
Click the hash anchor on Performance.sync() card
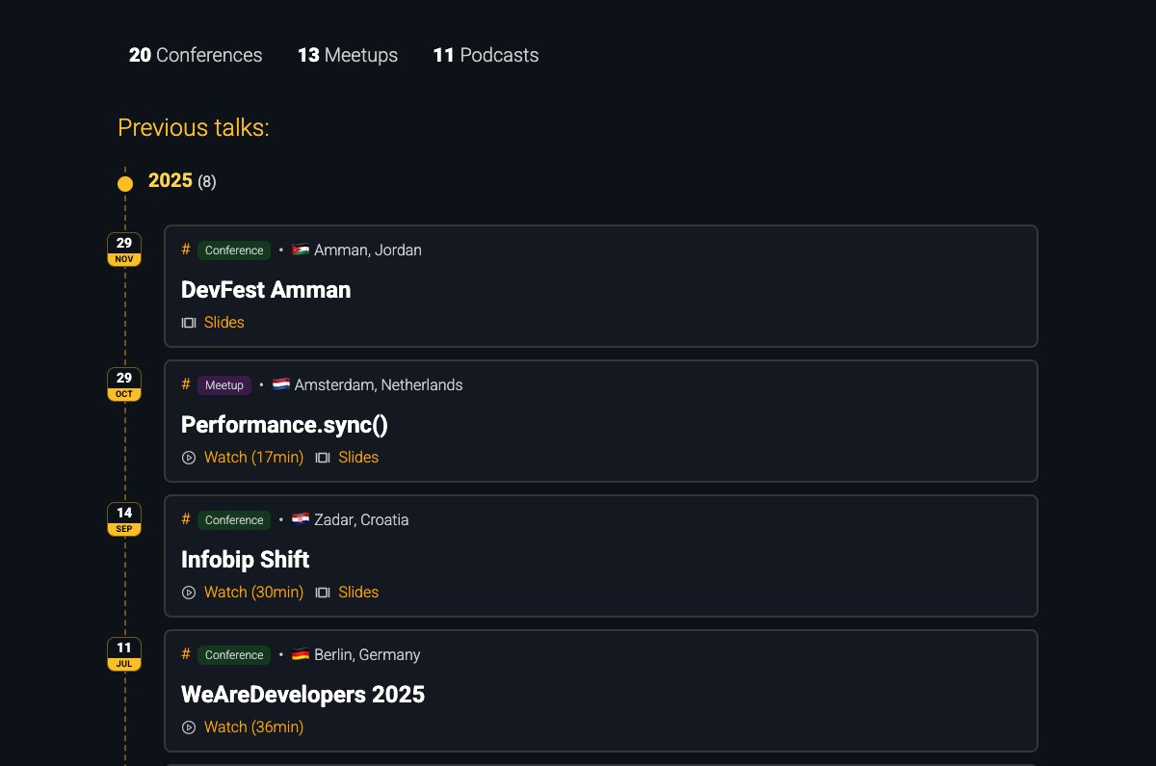tap(186, 384)
